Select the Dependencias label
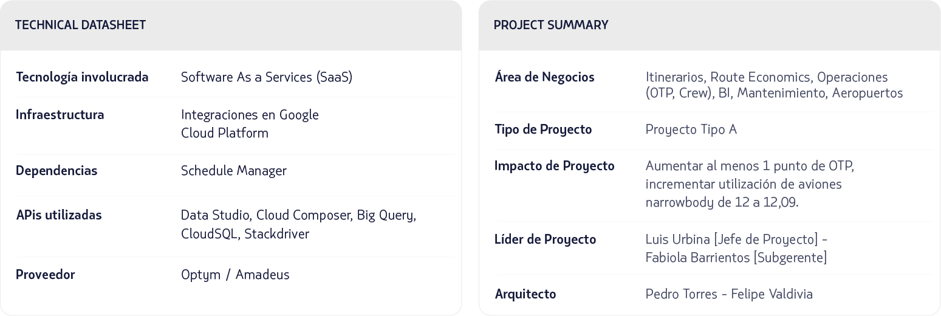Image resolution: width=941 pixels, height=316 pixels. coord(56,171)
